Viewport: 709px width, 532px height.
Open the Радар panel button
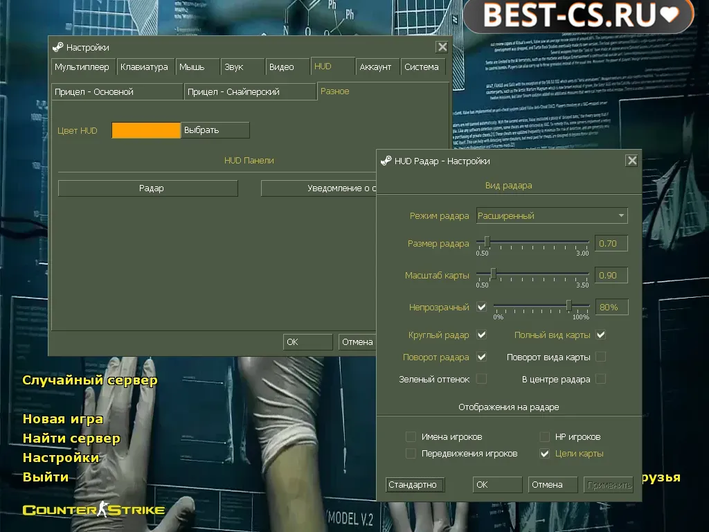pyautogui.click(x=148, y=188)
